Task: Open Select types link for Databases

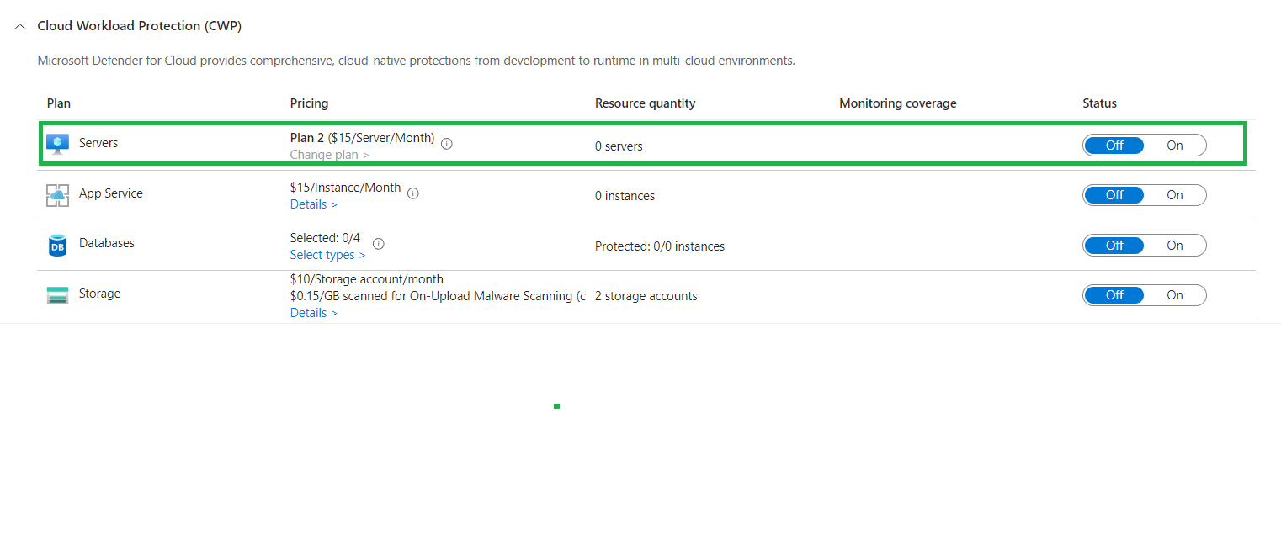Action: 328,255
